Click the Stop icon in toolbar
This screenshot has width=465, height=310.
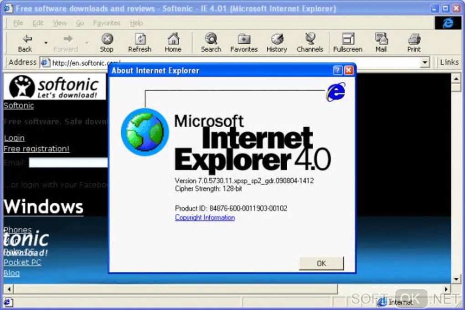[107, 39]
